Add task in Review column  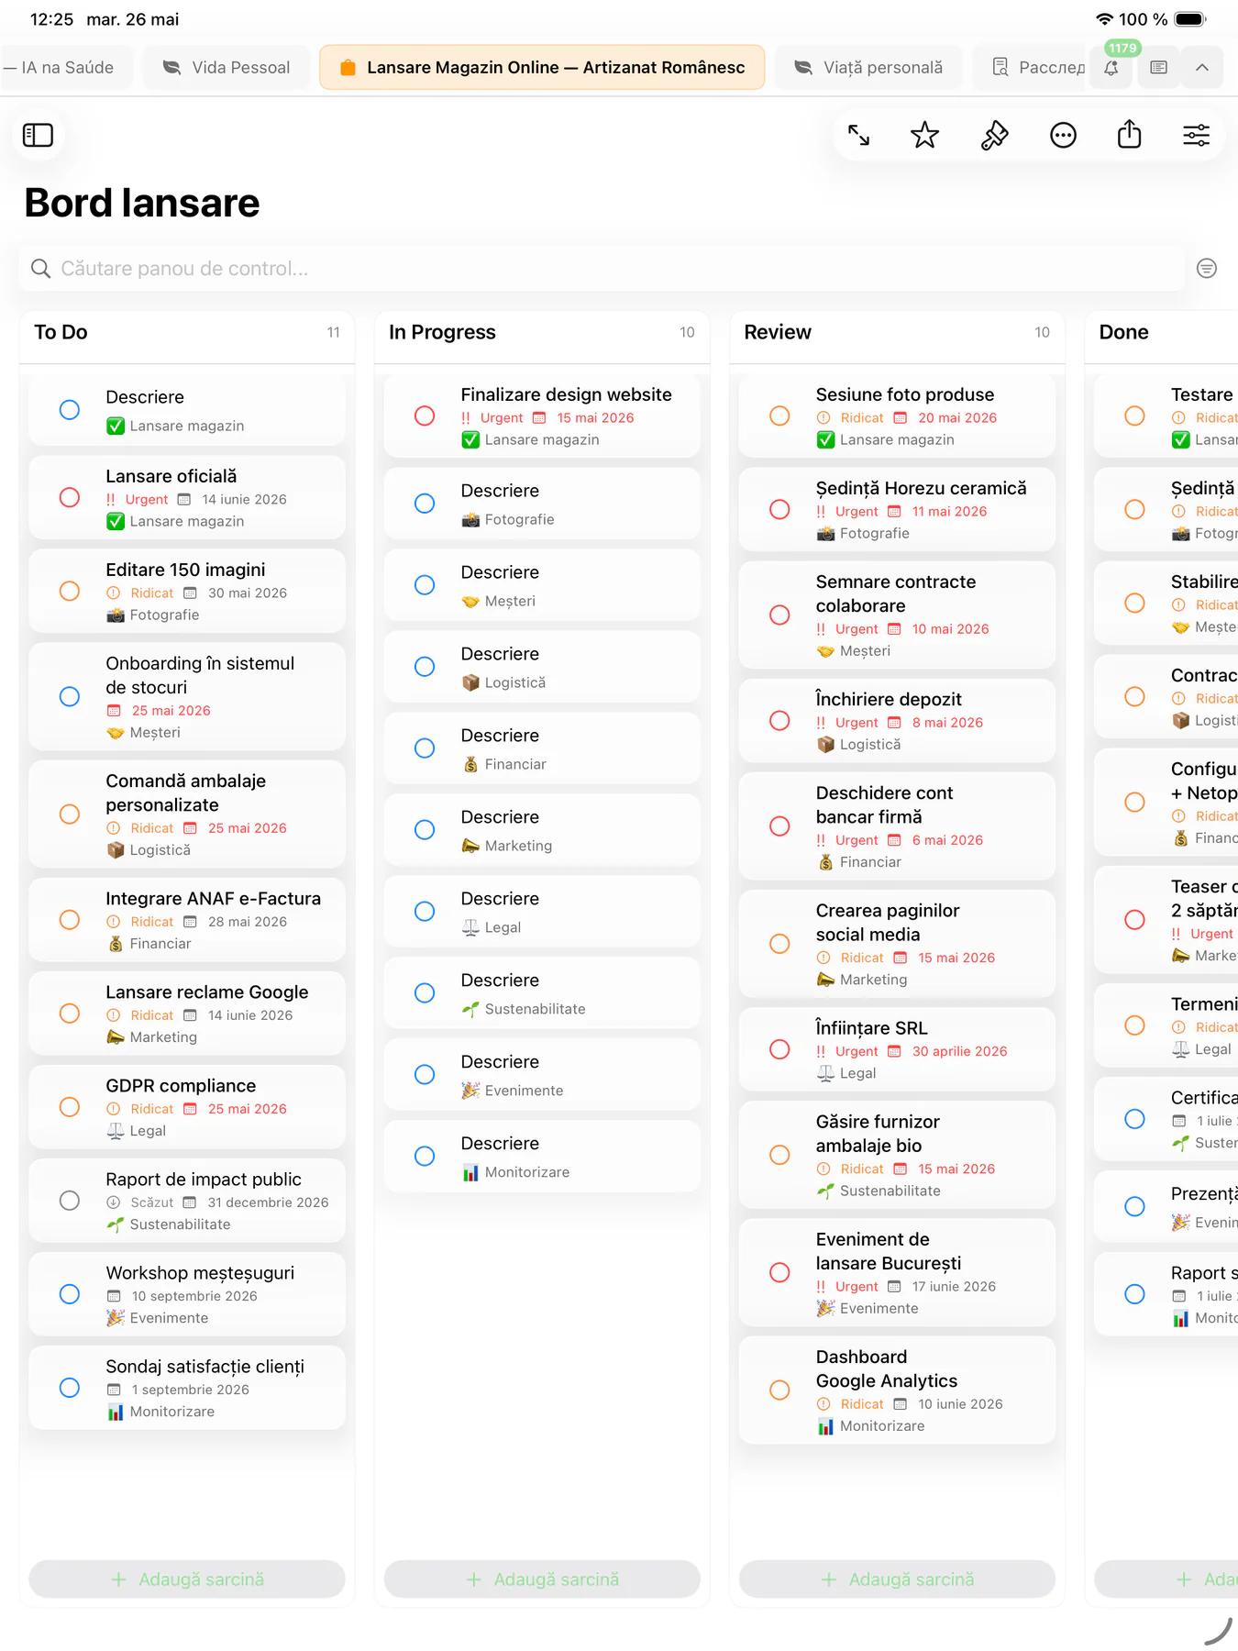pos(897,1579)
